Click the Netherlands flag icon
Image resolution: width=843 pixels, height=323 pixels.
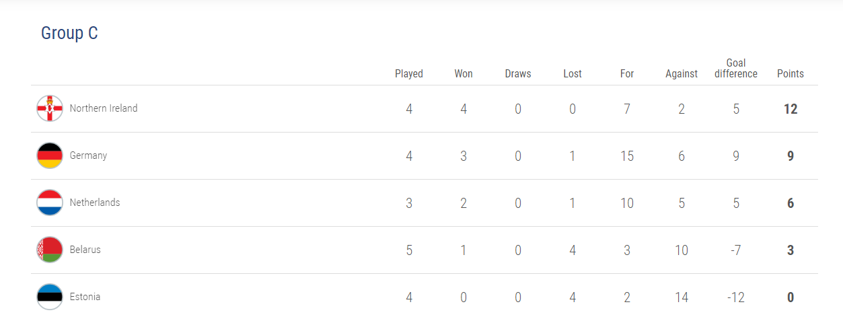[50, 203]
